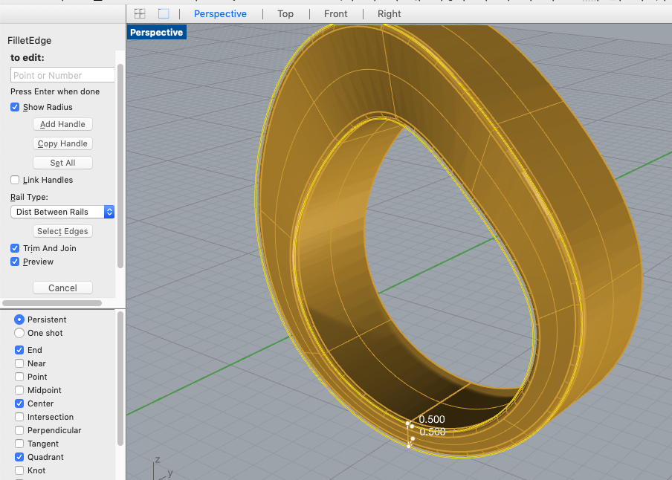Click the Perspective viewport title label

click(x=156, y=33)
